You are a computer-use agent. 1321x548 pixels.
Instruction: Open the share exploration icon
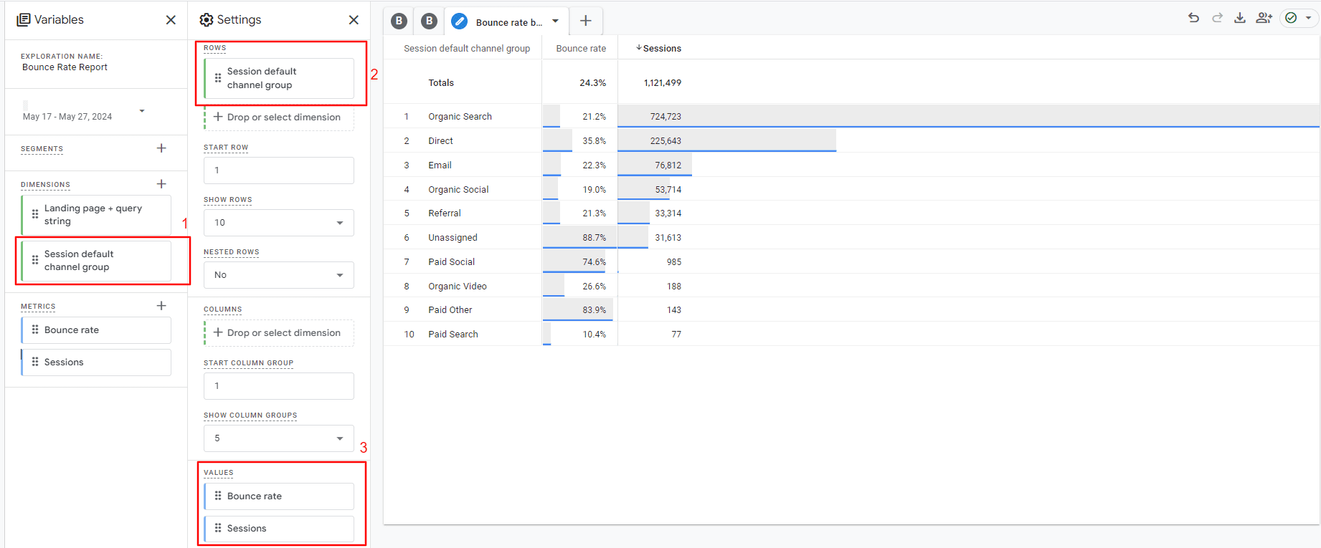point(1264,18)
